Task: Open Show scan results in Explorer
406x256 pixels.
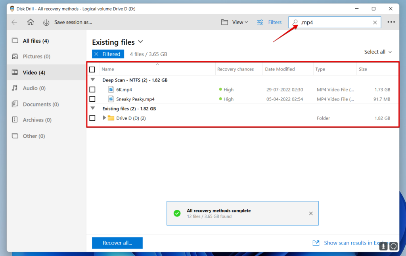Action: (x=353, y=243)
